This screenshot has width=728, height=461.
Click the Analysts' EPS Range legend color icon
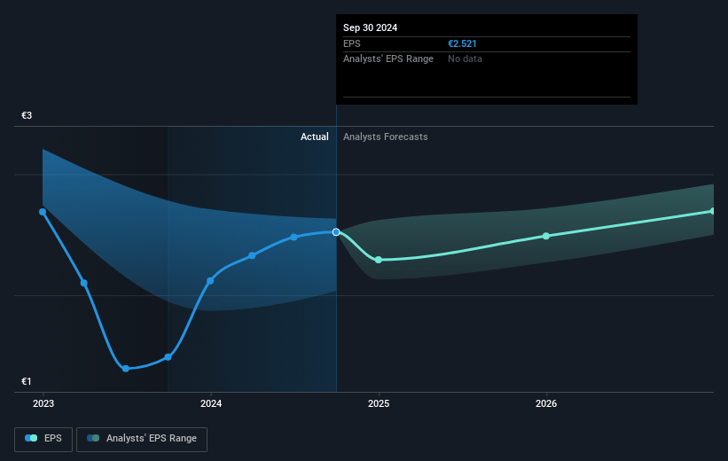(x=93, y=438)
